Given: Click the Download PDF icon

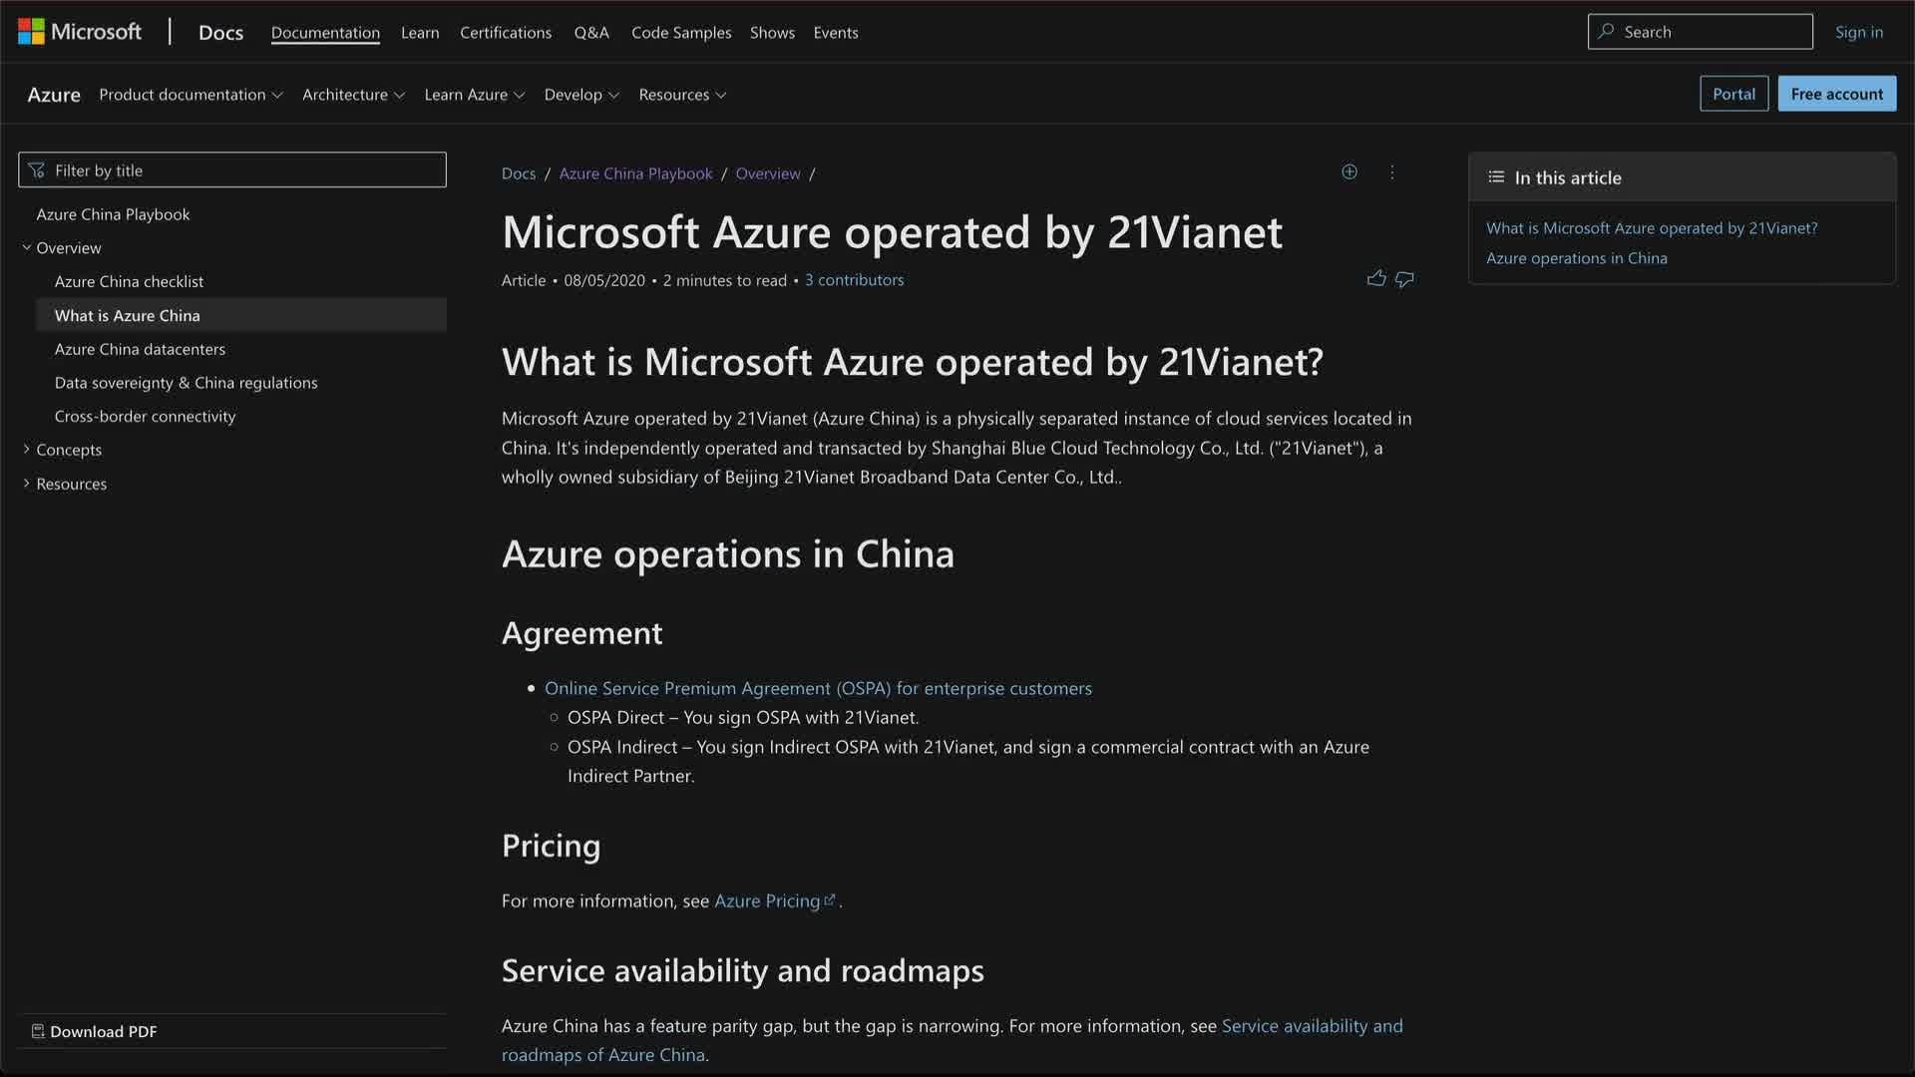Looking at the screenshot, I should [38, 1031].
